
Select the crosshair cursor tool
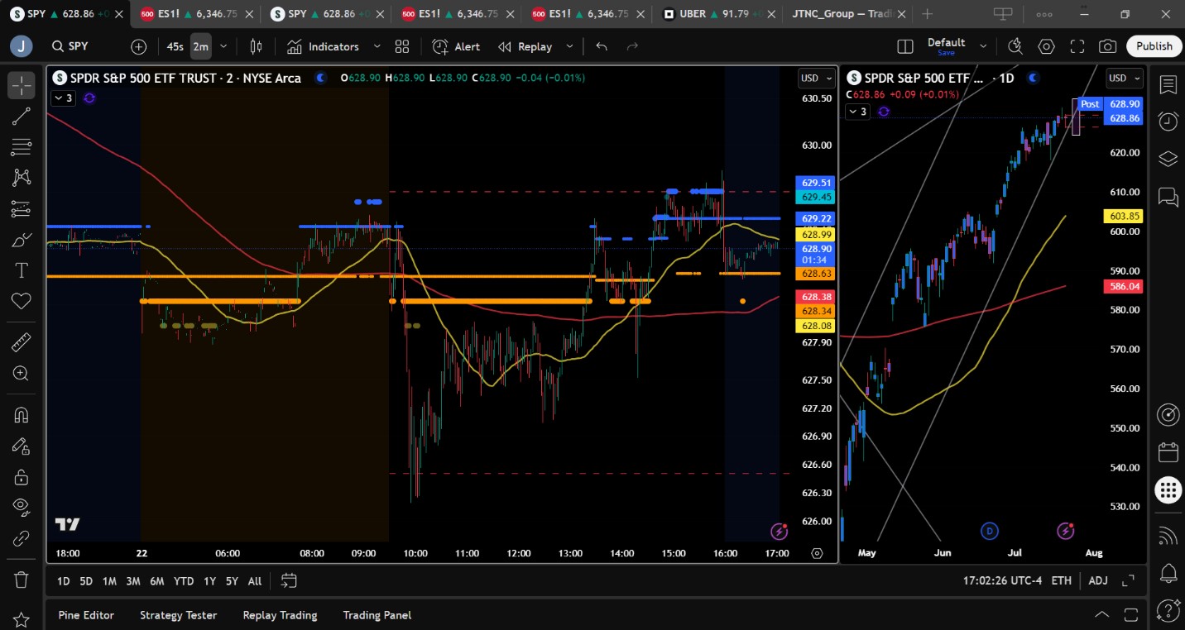point(22,85)
